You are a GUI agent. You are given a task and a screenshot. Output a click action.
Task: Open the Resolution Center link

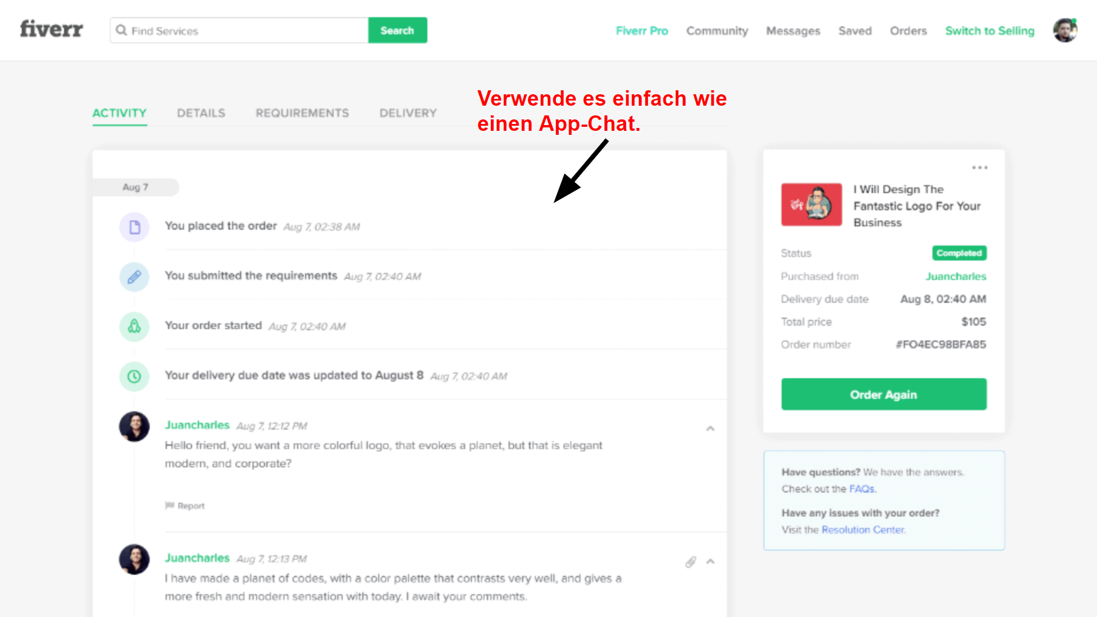[x=863, y=530]
